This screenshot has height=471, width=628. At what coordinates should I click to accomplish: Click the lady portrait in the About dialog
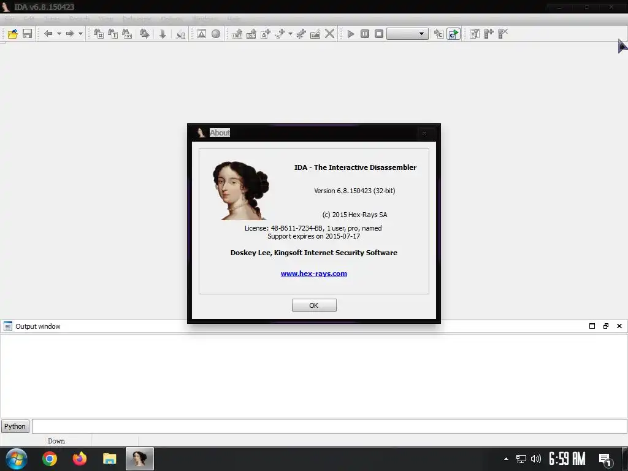(x=240, y=190)
